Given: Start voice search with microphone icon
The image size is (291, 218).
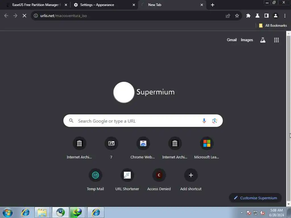Looking at the screenshot, I should pyautogui.click(x=204, y=121).
